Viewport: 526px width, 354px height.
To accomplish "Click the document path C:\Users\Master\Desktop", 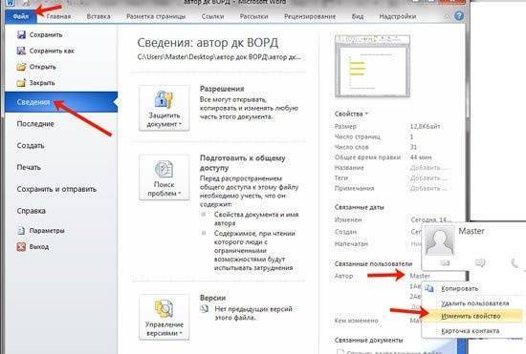I will 219,57.
